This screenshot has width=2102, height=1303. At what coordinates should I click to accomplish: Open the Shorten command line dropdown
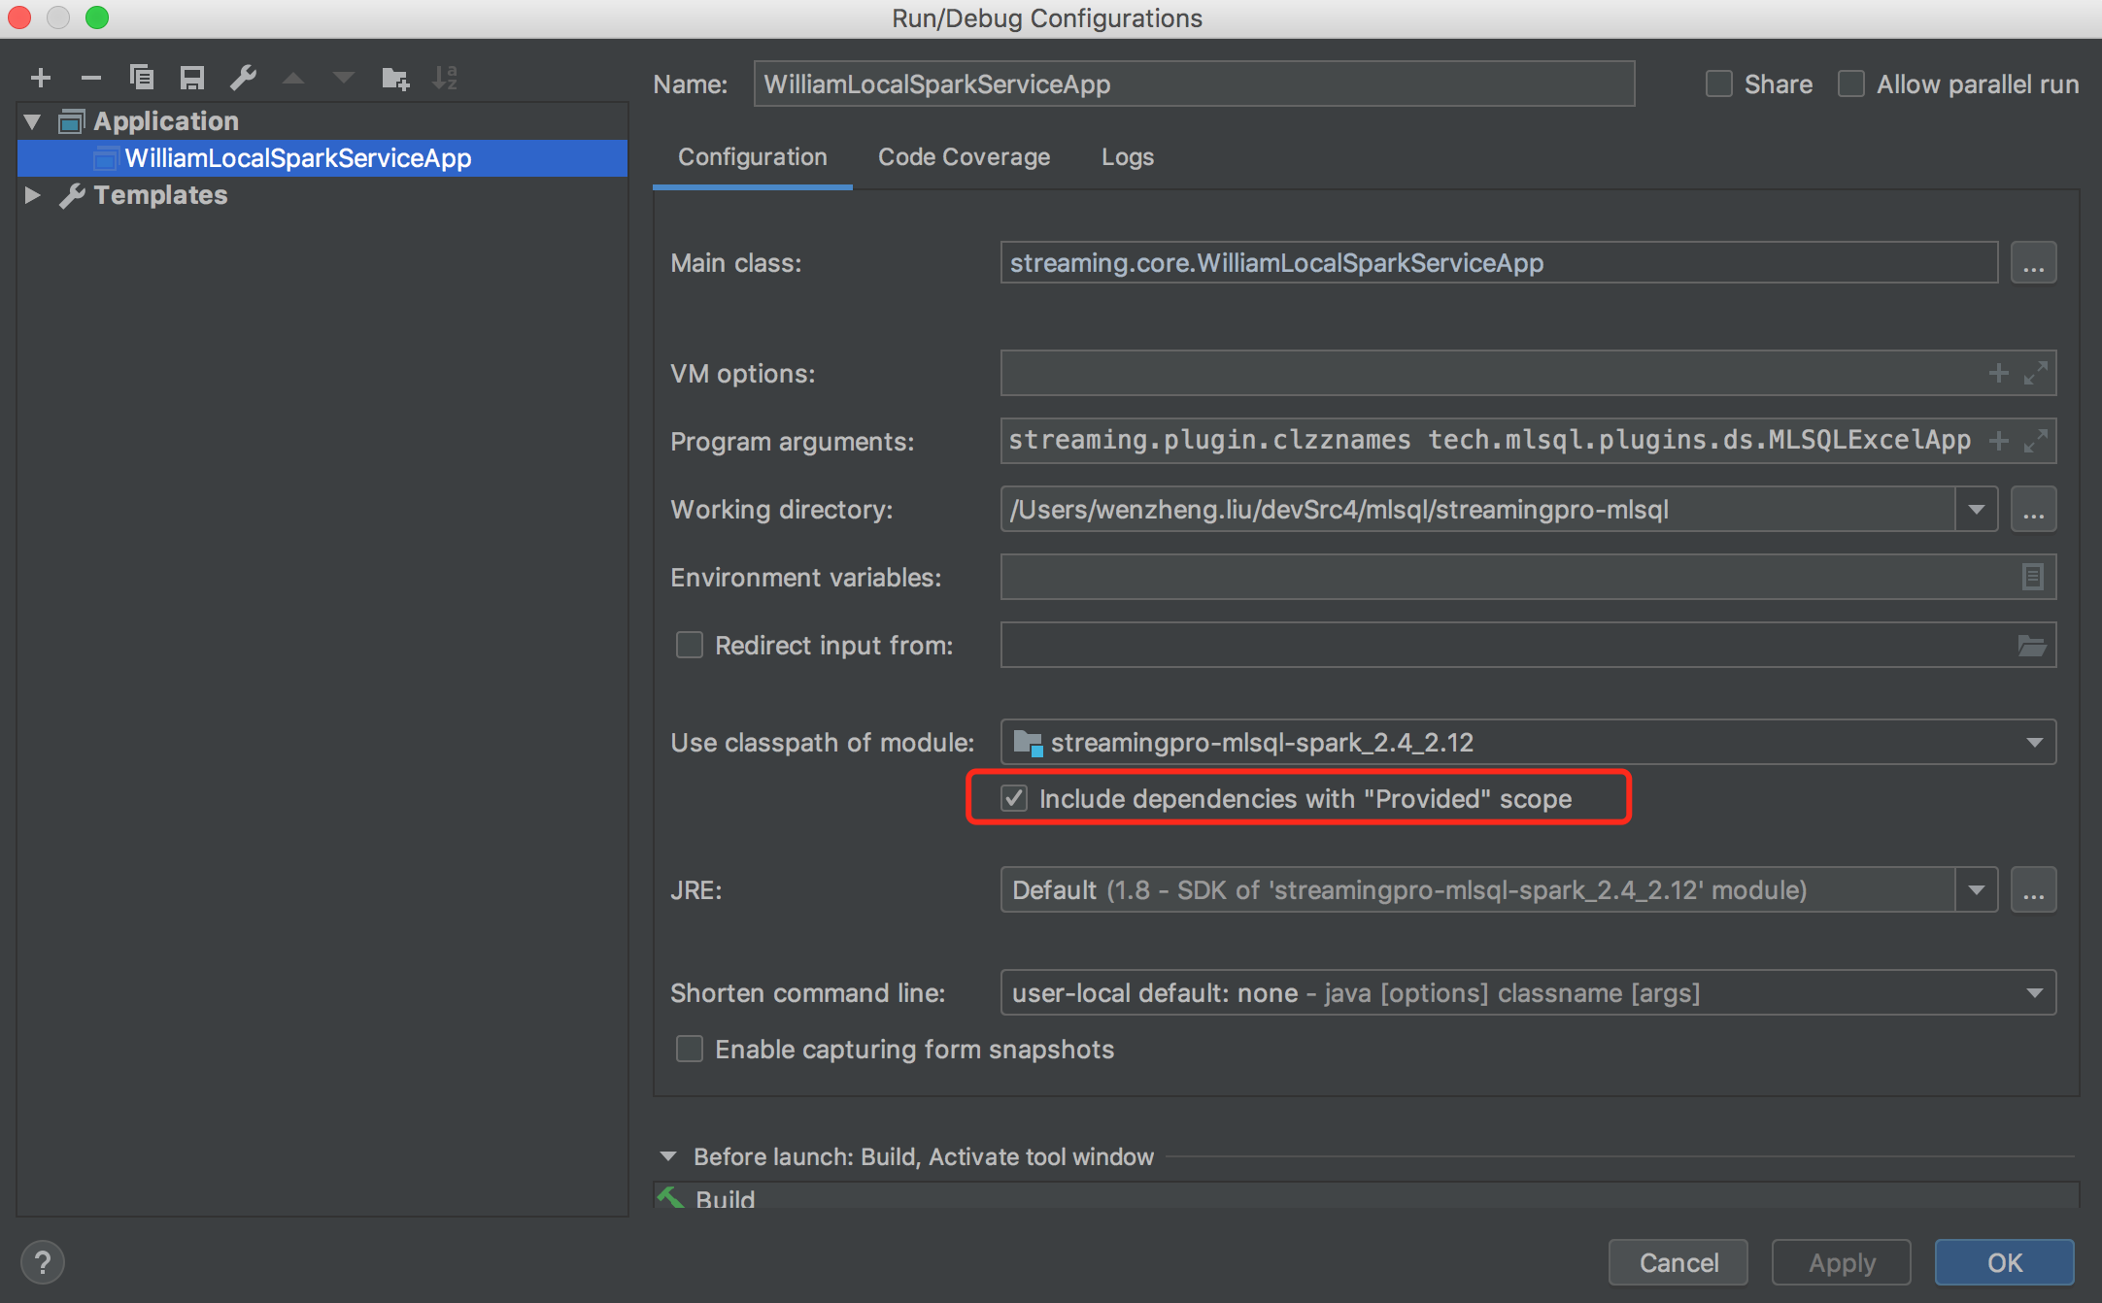(x=2034, y=993)
